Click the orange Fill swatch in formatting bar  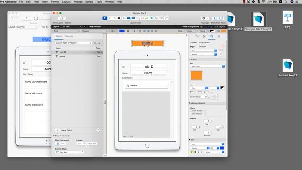point(224,31)
